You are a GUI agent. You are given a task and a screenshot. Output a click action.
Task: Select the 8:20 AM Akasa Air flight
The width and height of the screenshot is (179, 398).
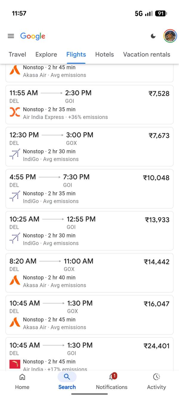coord(89,273)
